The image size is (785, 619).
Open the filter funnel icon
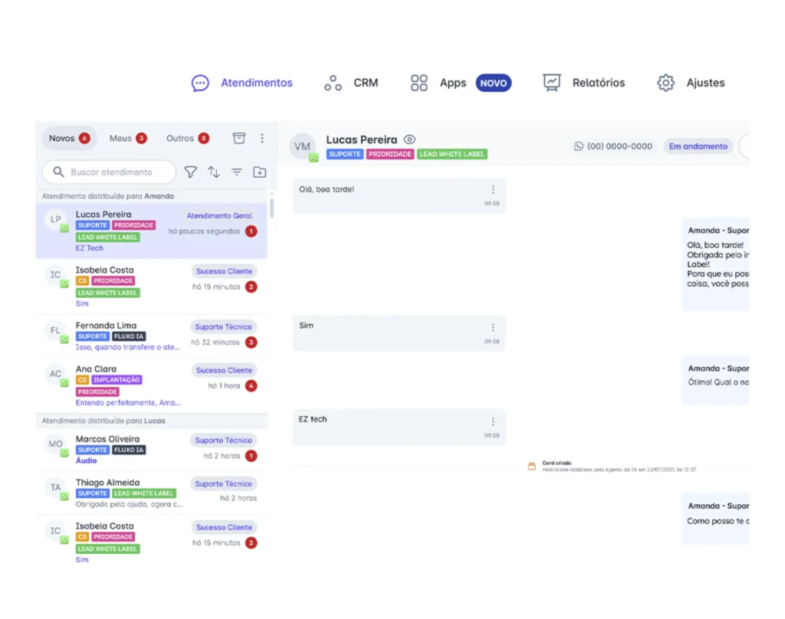pyautogui.click(x=191, y=172)
